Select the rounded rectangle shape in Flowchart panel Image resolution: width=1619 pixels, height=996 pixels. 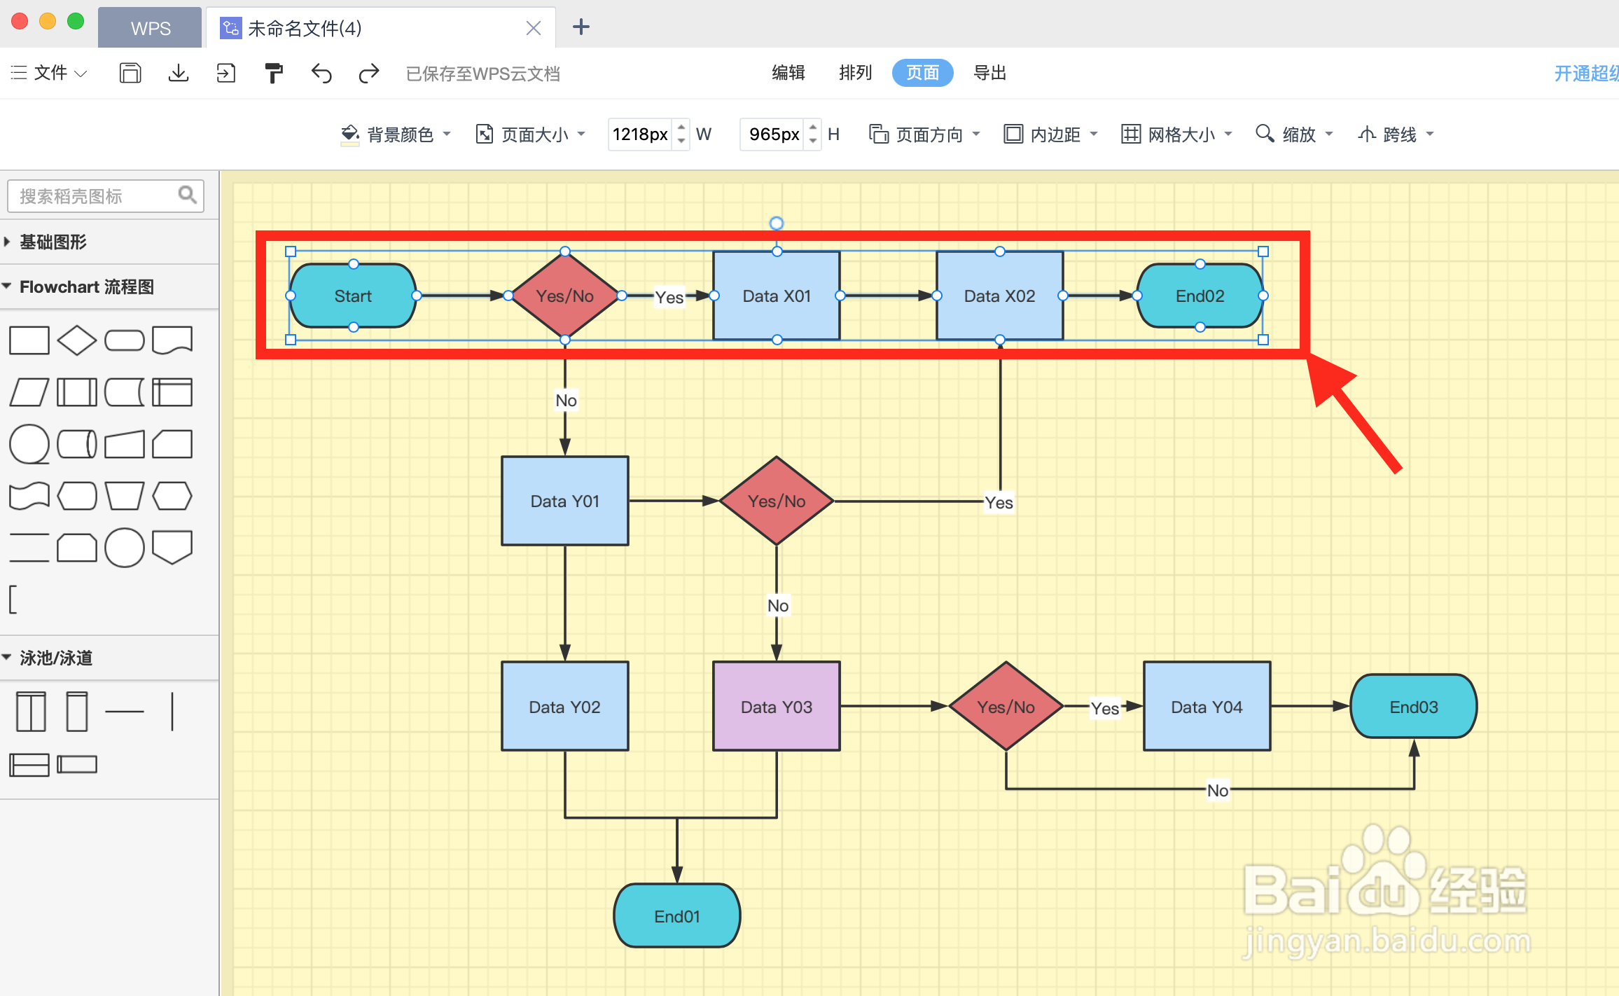coord(124,340)
